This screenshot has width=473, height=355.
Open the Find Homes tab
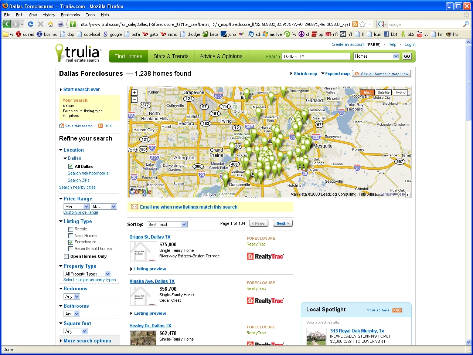[x=128, y=56]
